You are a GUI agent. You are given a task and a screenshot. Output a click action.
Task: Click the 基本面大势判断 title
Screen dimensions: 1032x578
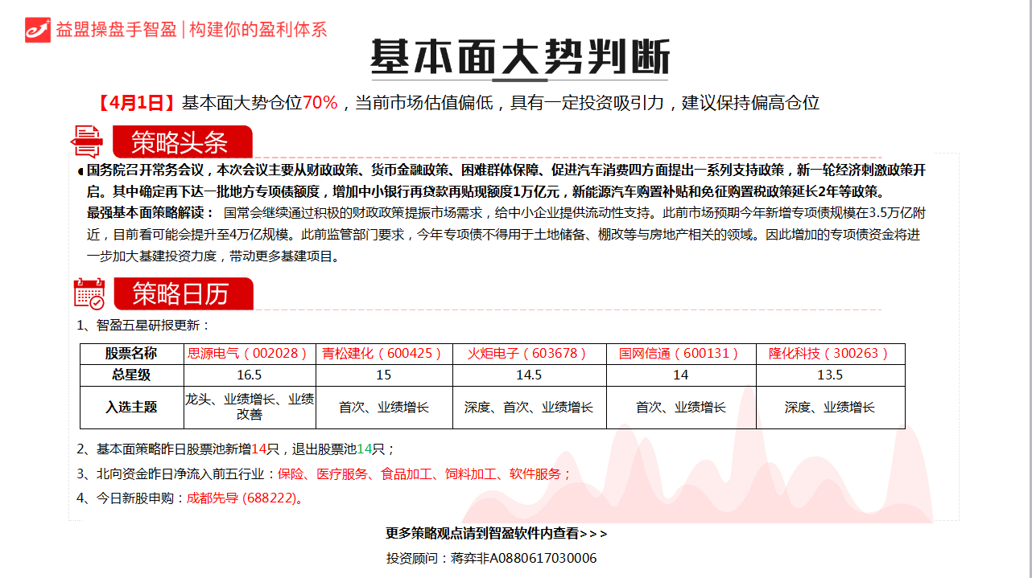coord(519,58)
